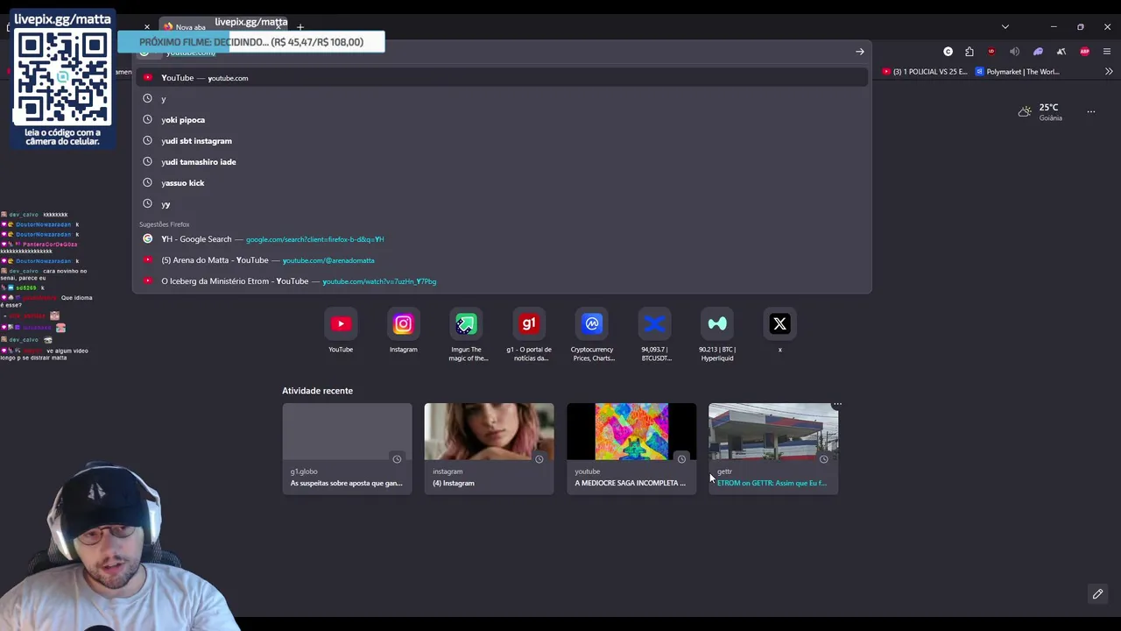Open '(5) Arena do Matta - YouTube' suggestion
Screen dimensions: 1121x631
click(501, 260)
